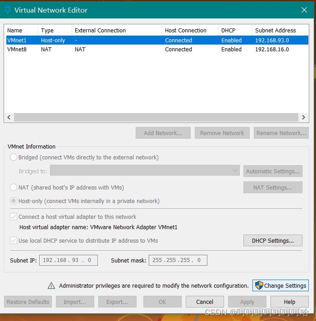316x321 pixels.
Task: Click Host virtual adapter name text
Action: (x=98, y=227)
